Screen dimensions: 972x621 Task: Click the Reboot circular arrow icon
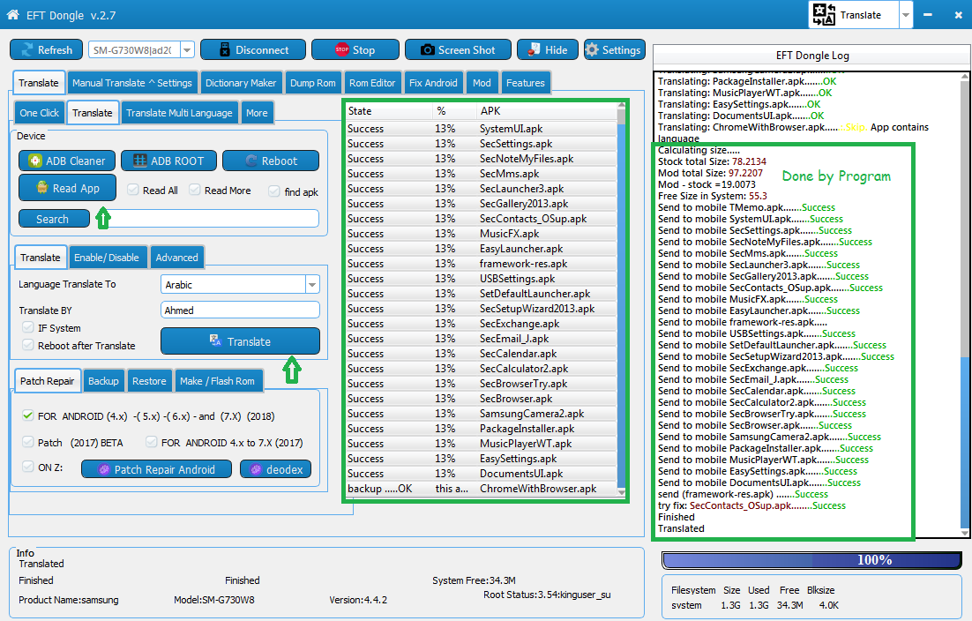(251, 161)
